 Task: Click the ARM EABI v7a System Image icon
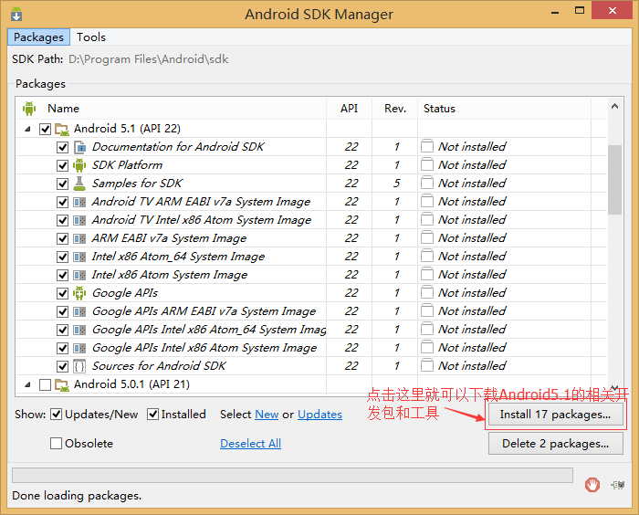pos(79,238)
